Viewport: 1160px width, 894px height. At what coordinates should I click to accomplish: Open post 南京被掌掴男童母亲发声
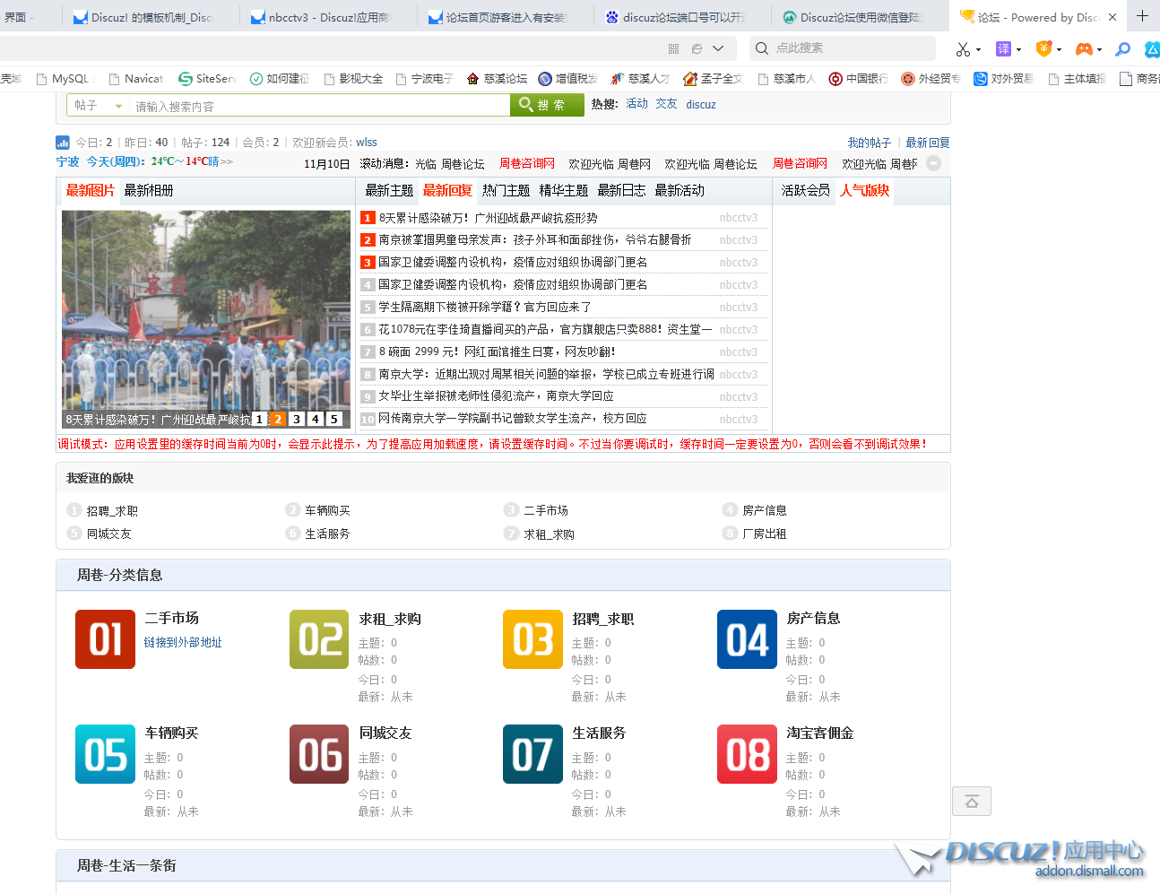tap(535, 239)
